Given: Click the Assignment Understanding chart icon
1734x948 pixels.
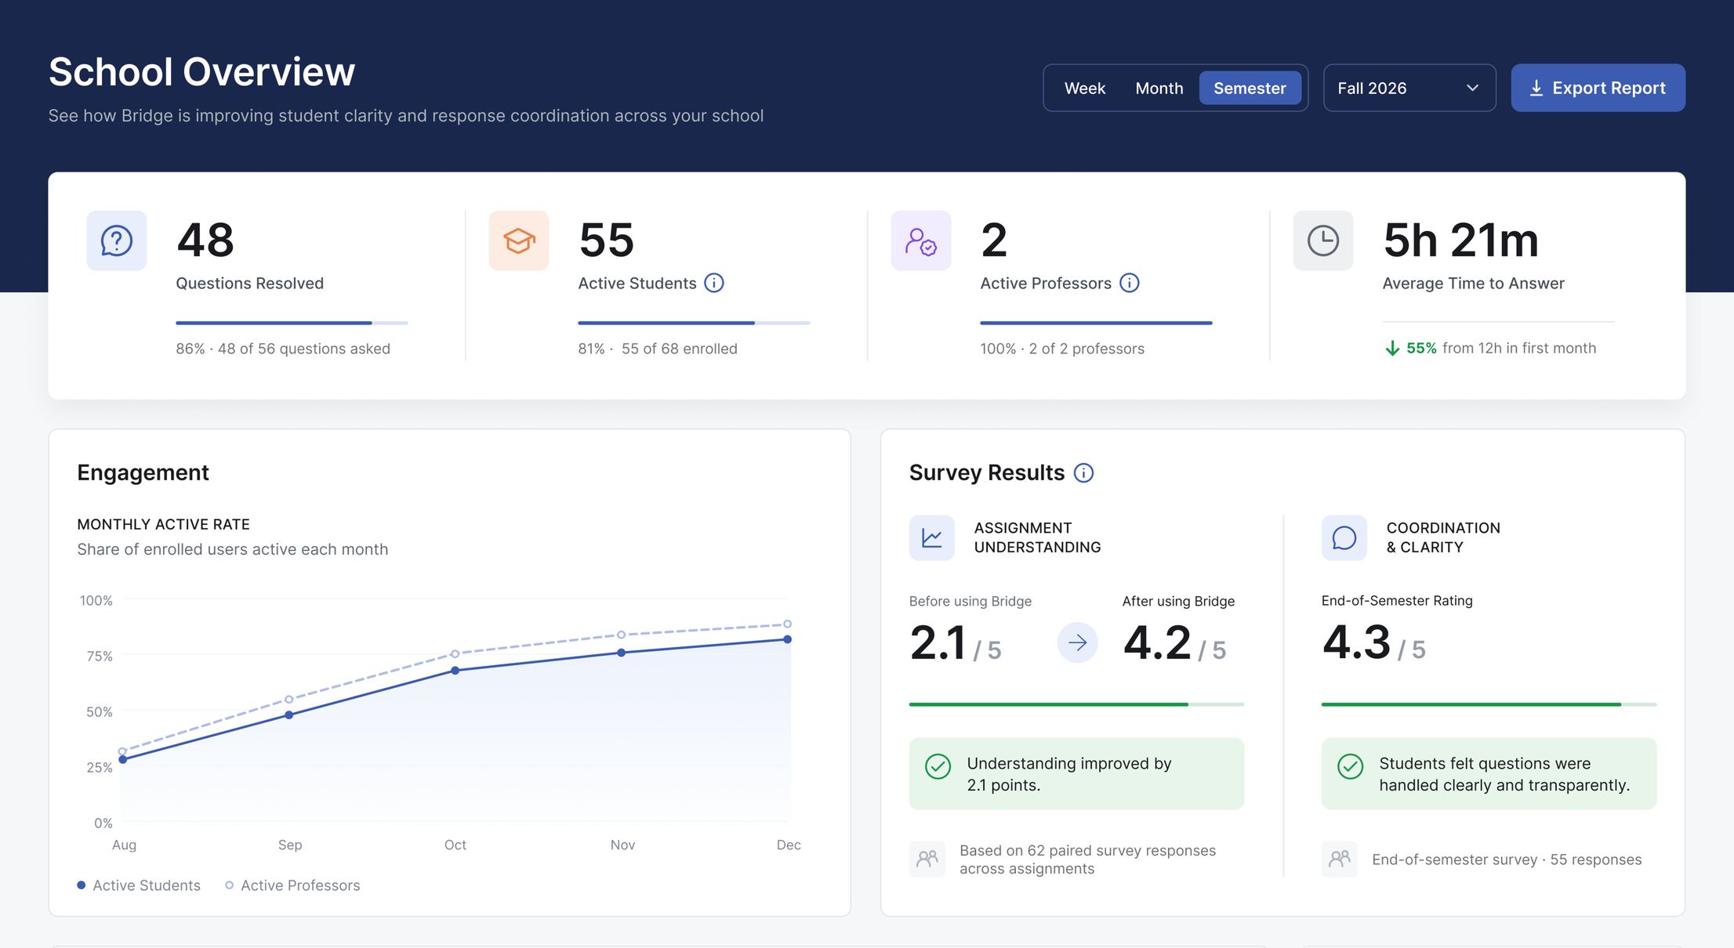Looking at the screenshot, I should (932, 537).
